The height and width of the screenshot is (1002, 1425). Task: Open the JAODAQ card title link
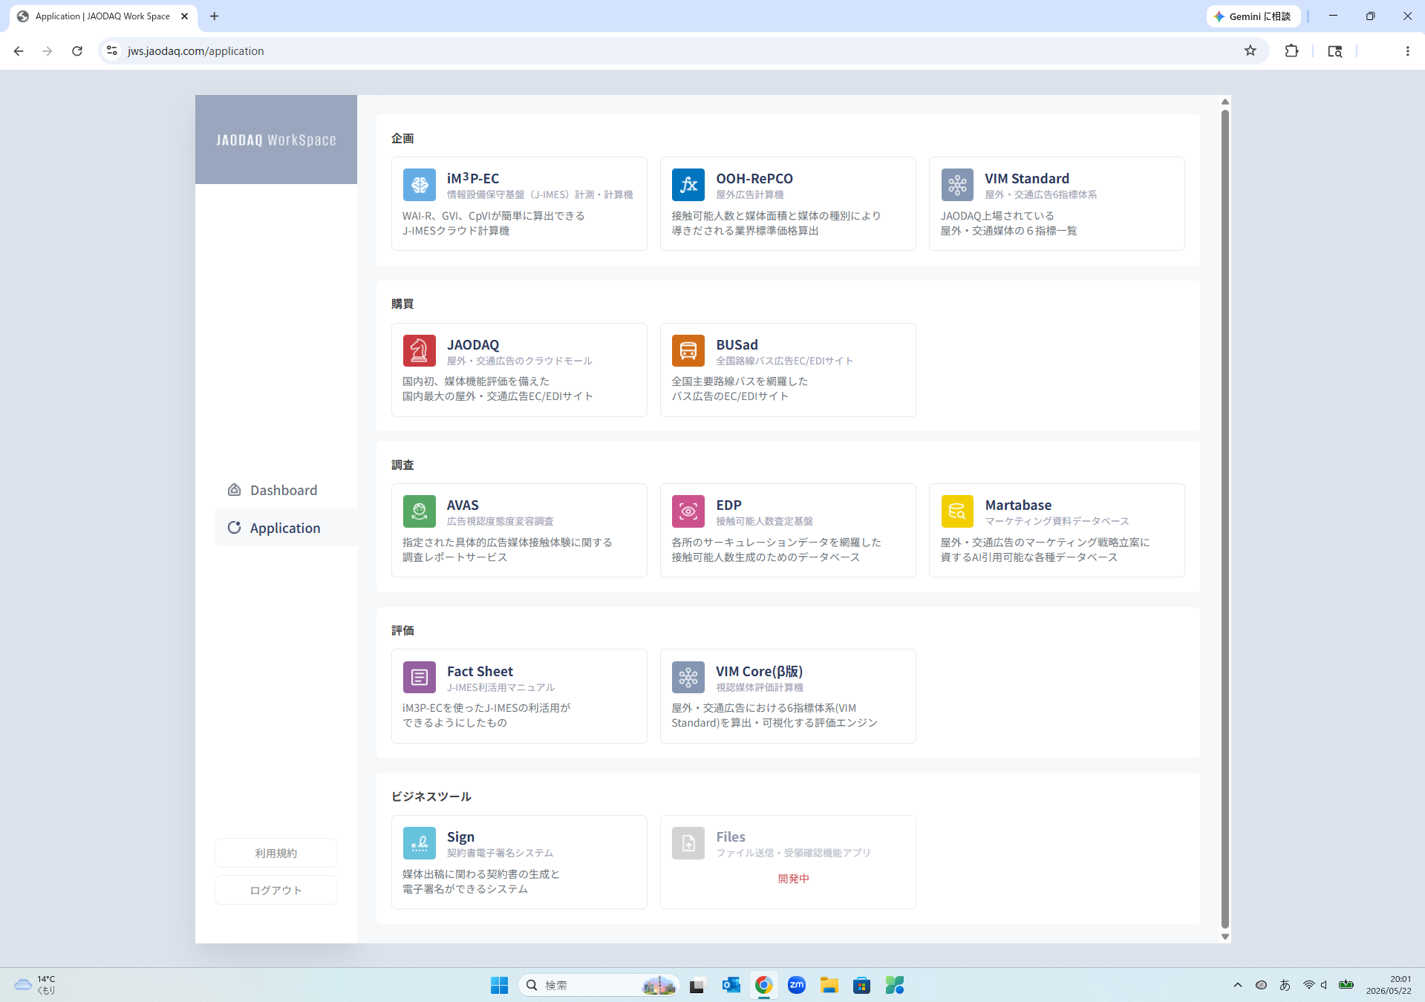click(x=473, y=344)
